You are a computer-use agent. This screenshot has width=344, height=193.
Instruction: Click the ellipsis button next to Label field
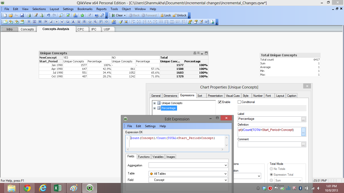(x=303, y=119)
